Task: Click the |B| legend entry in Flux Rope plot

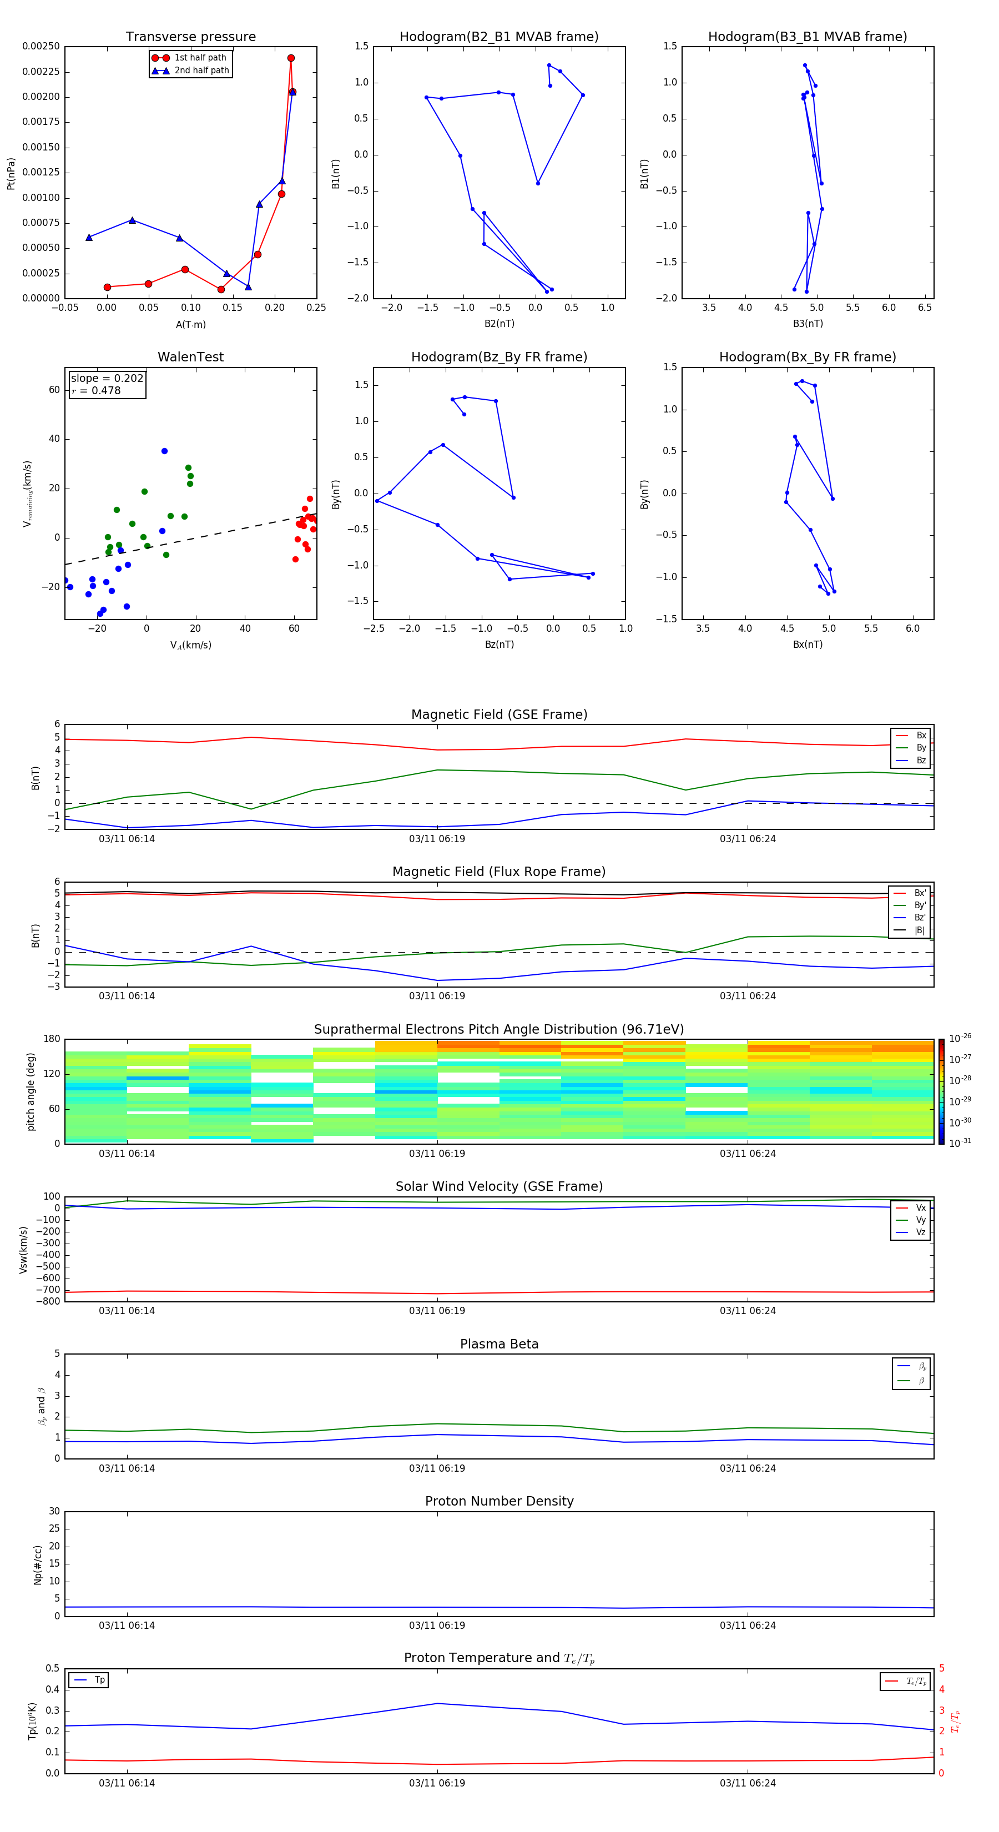Action: tap(911, 930)
